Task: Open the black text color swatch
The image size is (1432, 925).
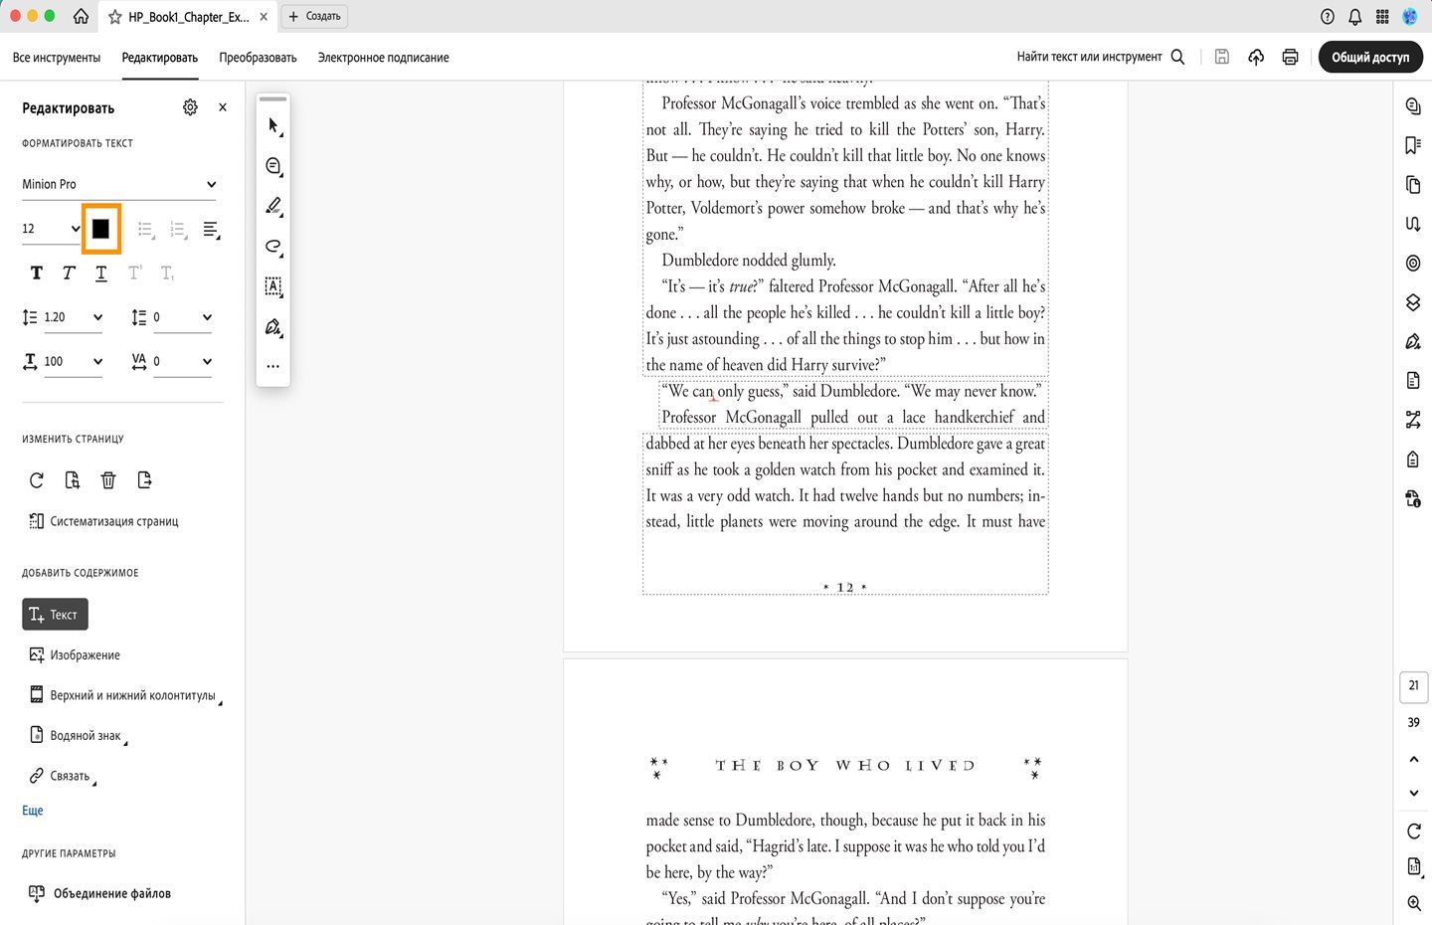Action: coord(100,229)
